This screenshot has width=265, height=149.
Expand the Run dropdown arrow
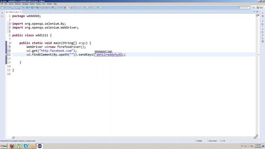point(35,7)
